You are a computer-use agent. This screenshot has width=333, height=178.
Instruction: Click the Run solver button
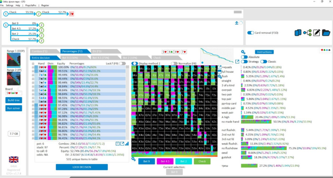[x=14, y=109]
